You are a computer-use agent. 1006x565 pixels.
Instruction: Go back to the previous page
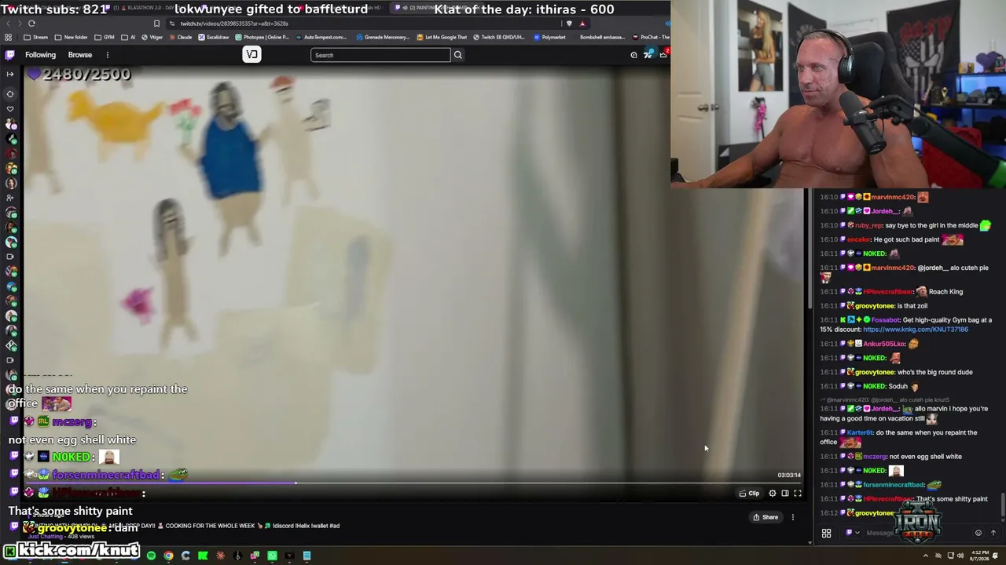9,24
